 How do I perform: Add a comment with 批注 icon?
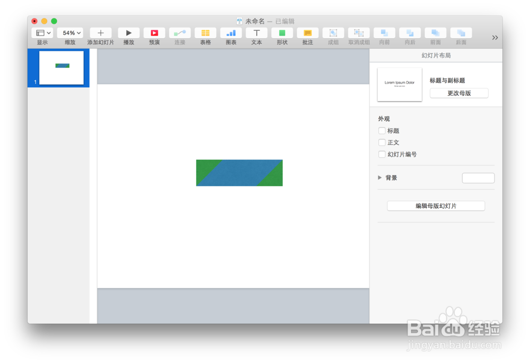click(x=307, y=33)
